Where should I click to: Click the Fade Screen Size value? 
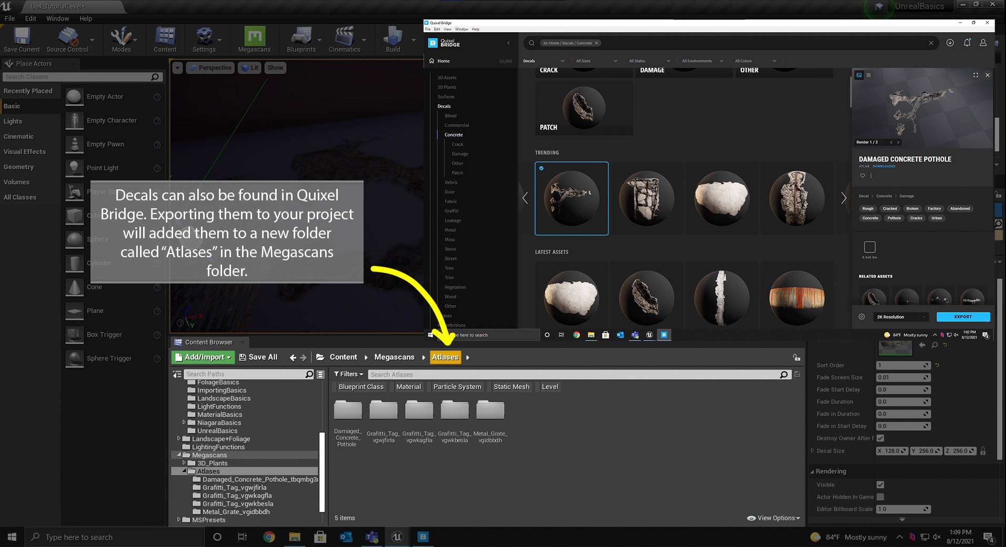click(x=903, y=378)
